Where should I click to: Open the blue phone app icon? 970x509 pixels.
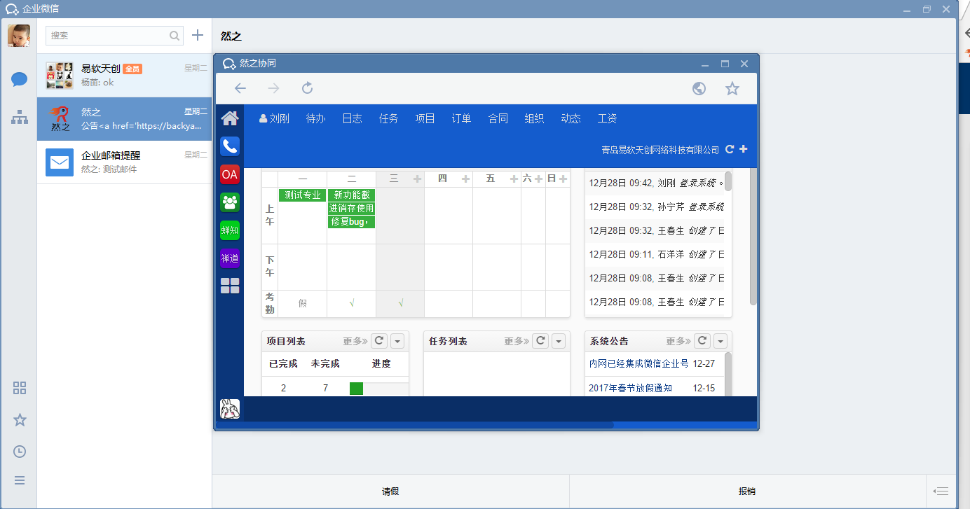tap(230, 146)
